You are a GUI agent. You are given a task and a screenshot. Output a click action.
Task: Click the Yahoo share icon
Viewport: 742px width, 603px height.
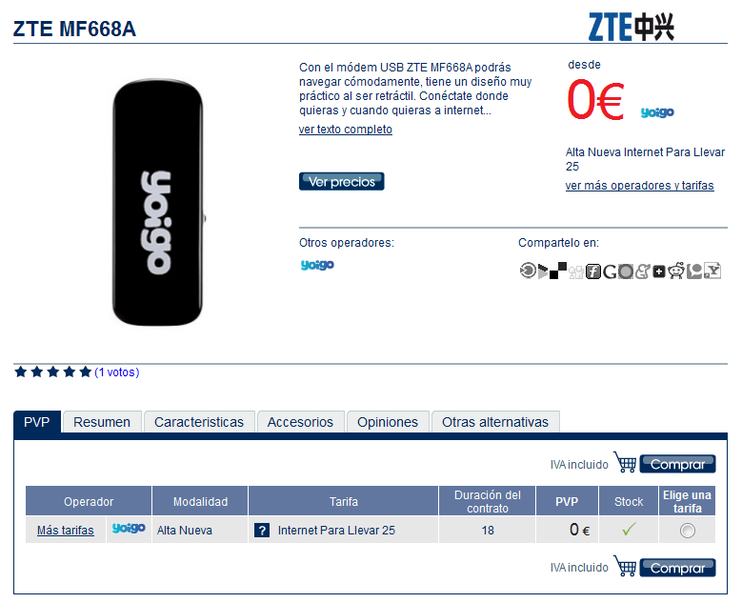tap(712, 271)
